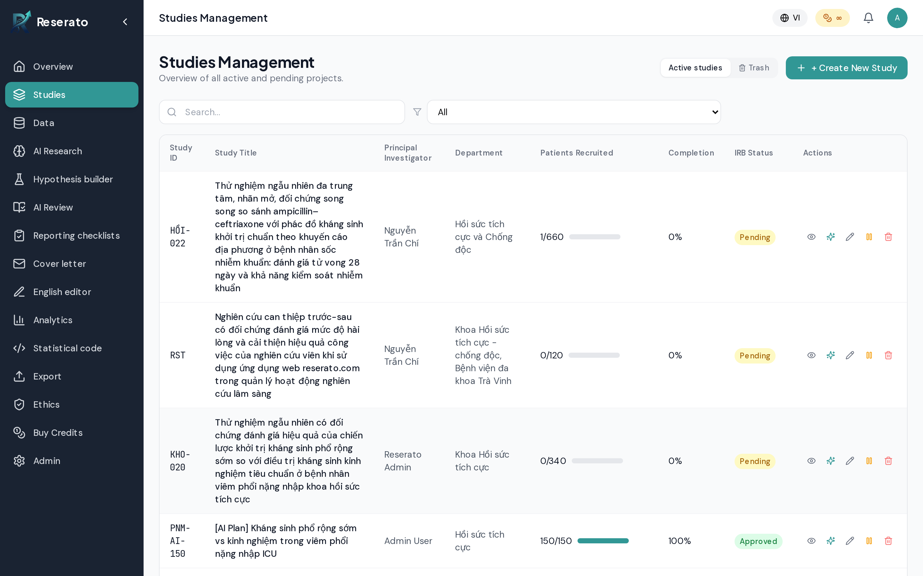View the RST study via eye icon
The height and width of the screenshot is (576, 923).
811,356
